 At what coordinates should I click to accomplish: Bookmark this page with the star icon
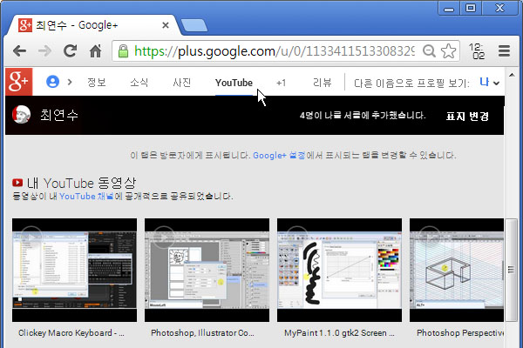pos(448,51)
